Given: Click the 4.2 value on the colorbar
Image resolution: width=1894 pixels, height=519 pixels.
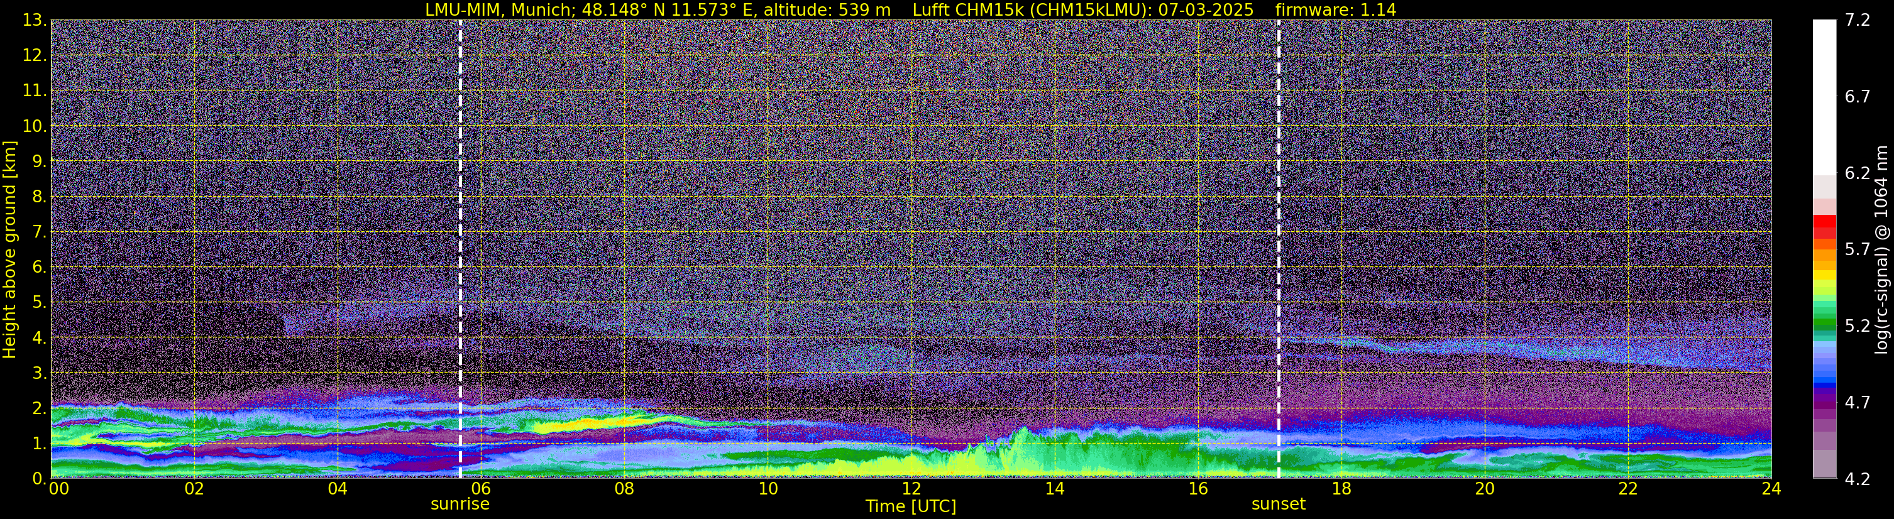Looking at the screenshot, I should click(1858, 479).
